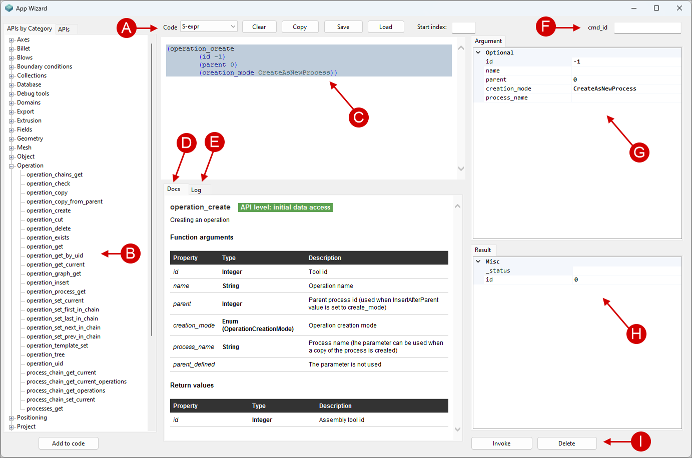Click the Start index input field

pyautogui.click(x=463, y=27)
